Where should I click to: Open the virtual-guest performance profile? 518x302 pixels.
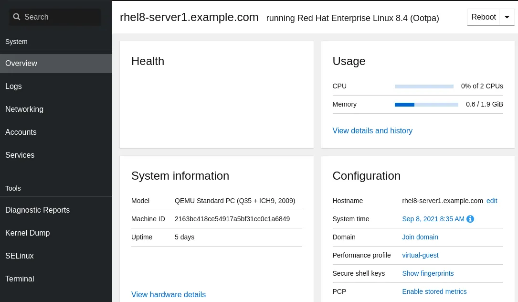pyautogui.click(x=420, y=255)
